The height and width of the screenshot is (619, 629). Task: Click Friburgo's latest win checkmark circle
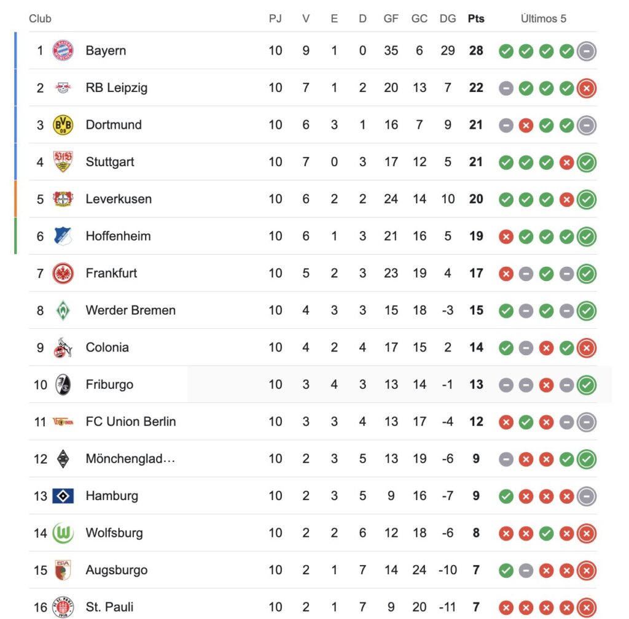[587, 385]
